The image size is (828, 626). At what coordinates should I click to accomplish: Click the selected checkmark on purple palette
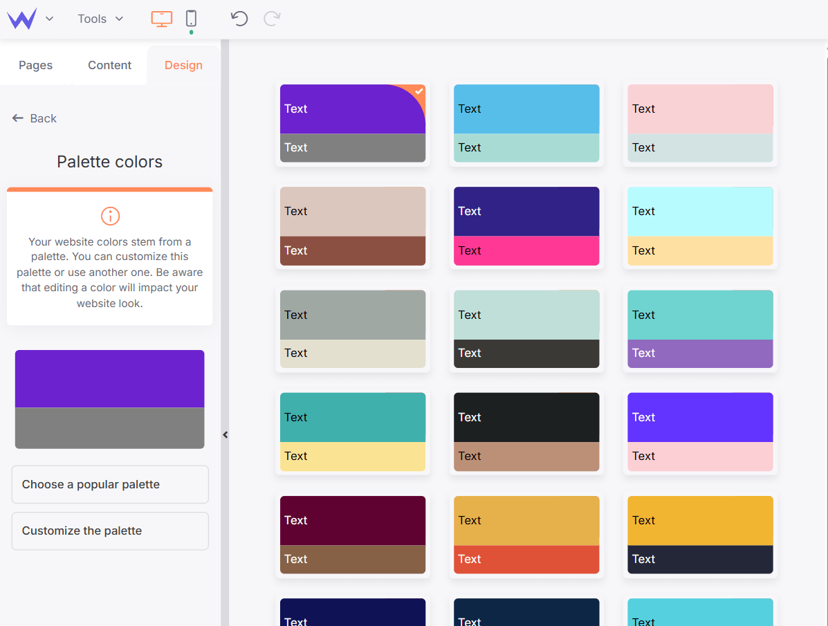(x=418, y=91)
